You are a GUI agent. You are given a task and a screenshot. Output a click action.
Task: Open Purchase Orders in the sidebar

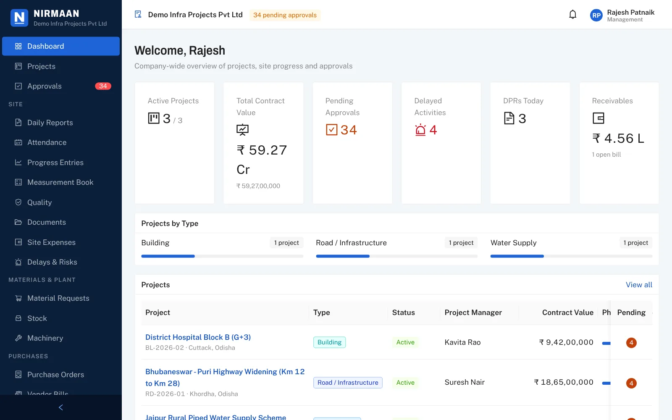point(61,375)
